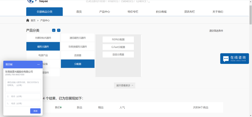Select the 通信磁性元器件 subcategory

click(x=77, y=38)
